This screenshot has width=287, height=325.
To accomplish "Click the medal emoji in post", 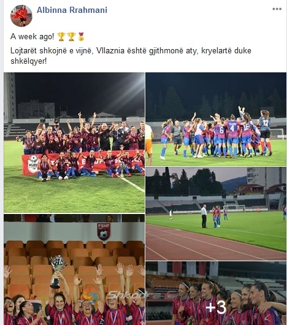I will click(81, 37).
